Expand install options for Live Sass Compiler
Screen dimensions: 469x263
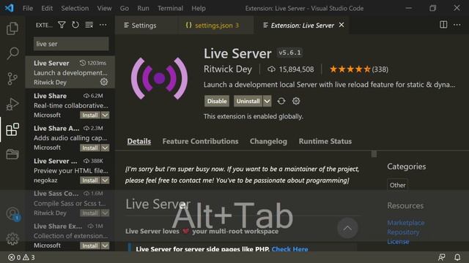click(105, 213)
